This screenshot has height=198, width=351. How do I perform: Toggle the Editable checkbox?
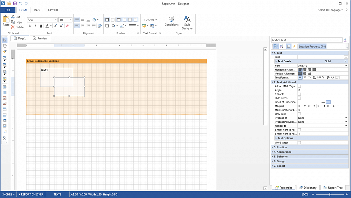point(299,94)
